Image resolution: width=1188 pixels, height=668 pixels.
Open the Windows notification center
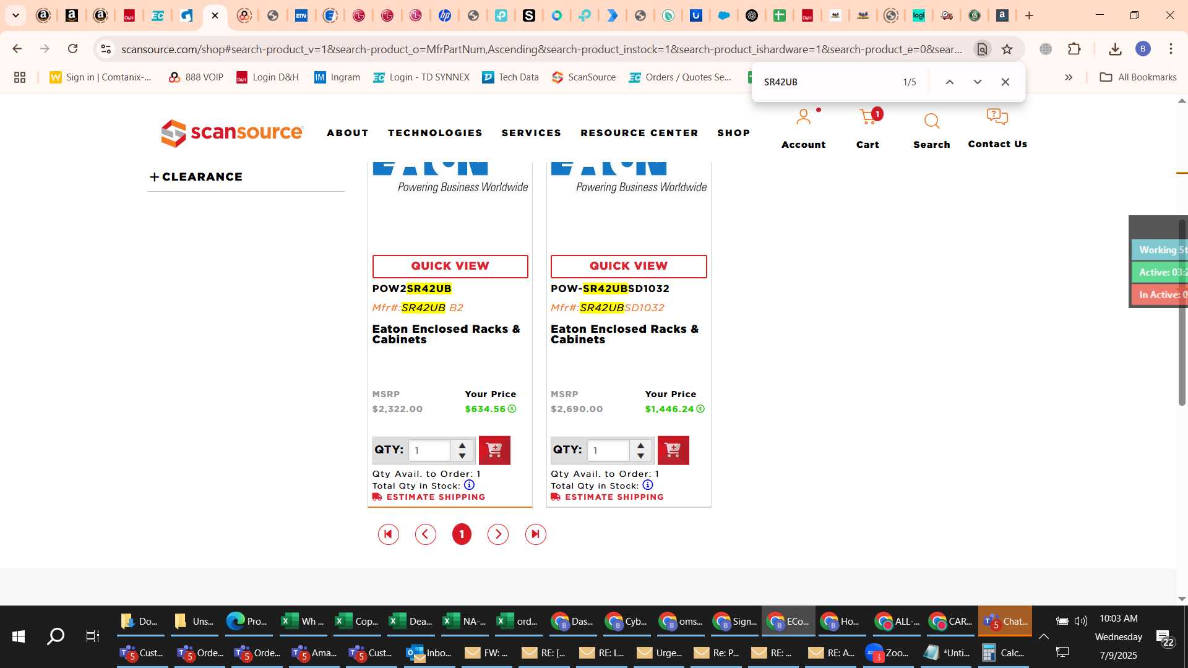click(1165, 638)
